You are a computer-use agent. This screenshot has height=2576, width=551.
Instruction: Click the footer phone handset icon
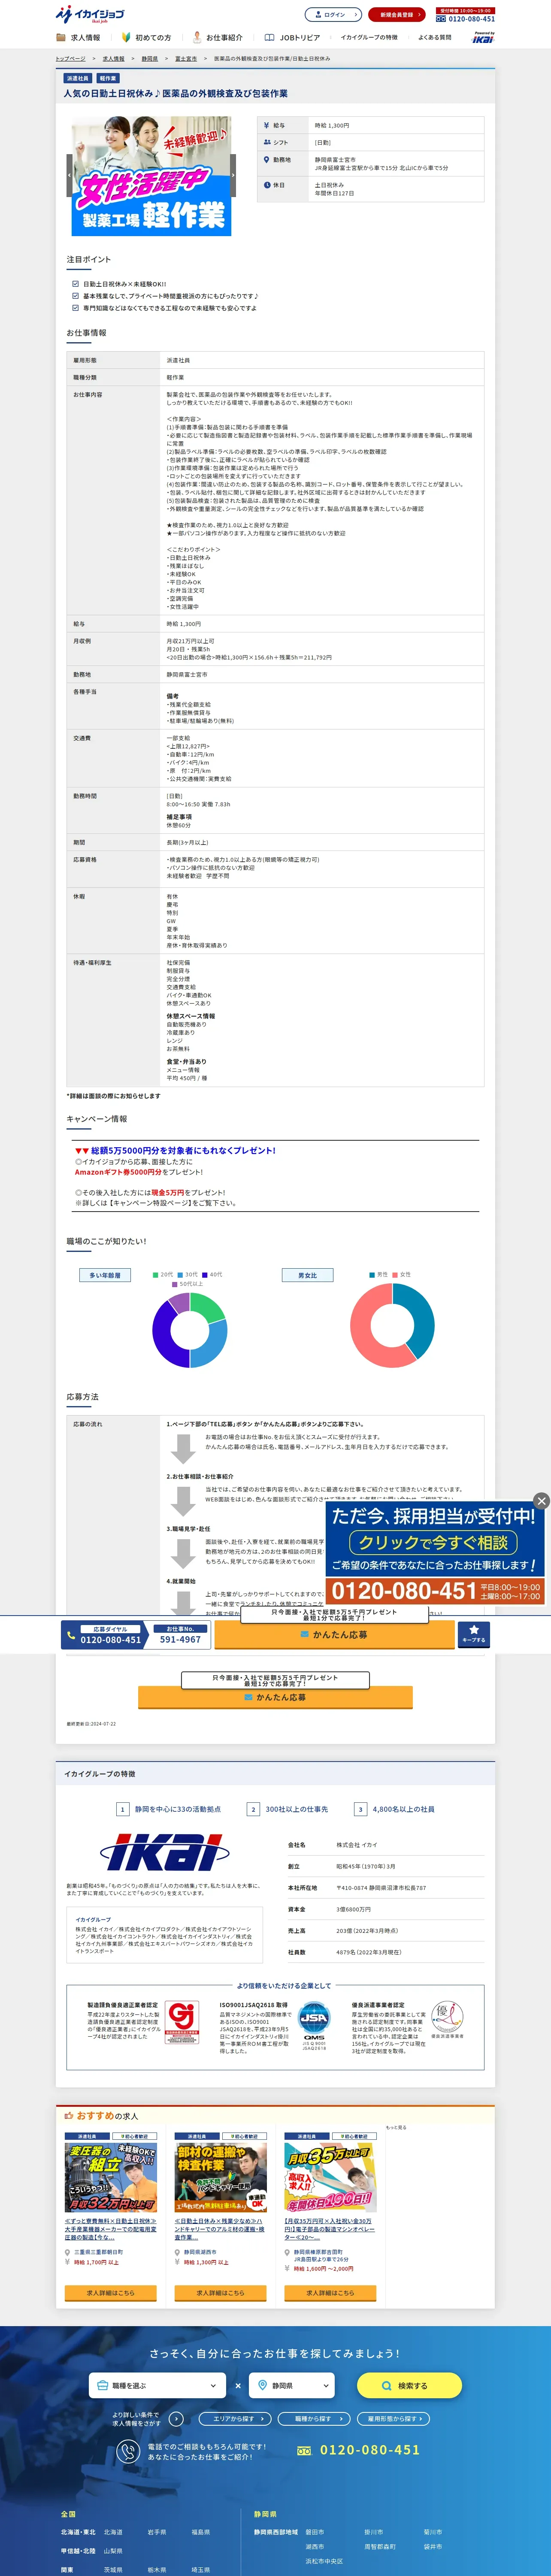click(x=127, y=2451)
